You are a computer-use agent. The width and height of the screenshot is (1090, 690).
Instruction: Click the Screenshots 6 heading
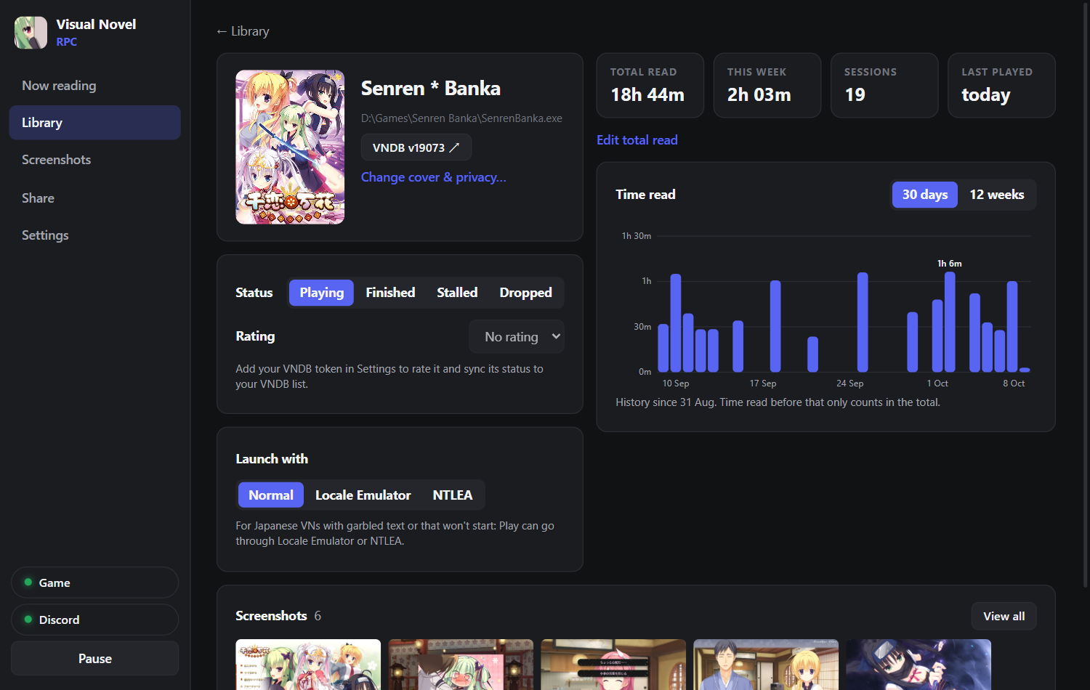(x=278, y=616)
